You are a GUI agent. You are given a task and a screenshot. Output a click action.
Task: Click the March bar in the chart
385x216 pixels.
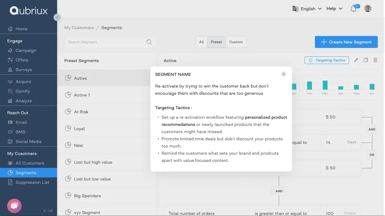[325, 85]
